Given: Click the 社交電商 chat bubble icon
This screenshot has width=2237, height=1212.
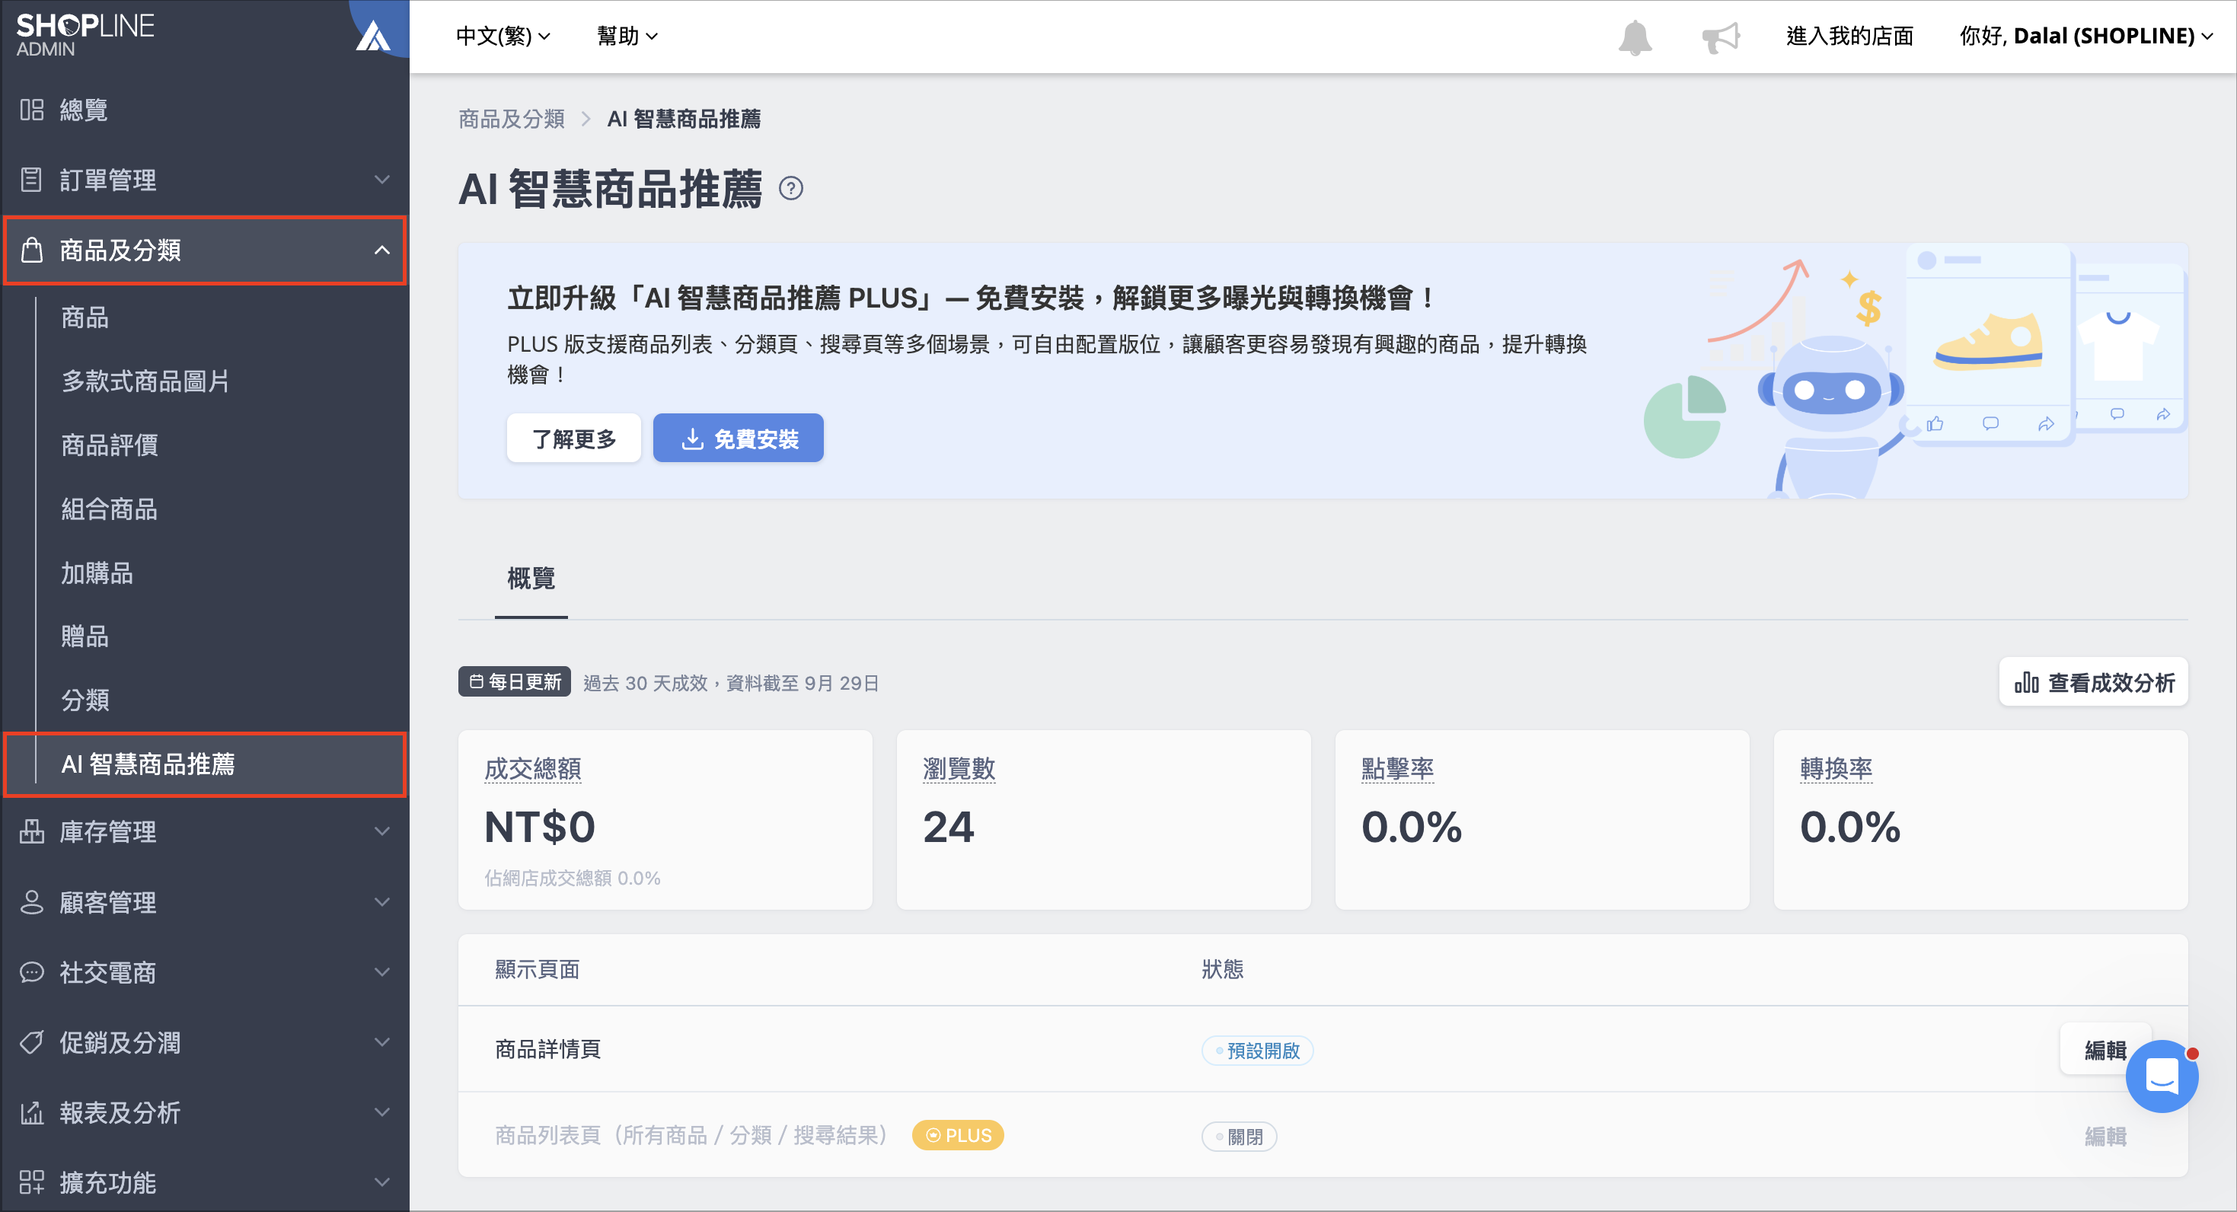Looking at the screenshot, I should [32, 972].
